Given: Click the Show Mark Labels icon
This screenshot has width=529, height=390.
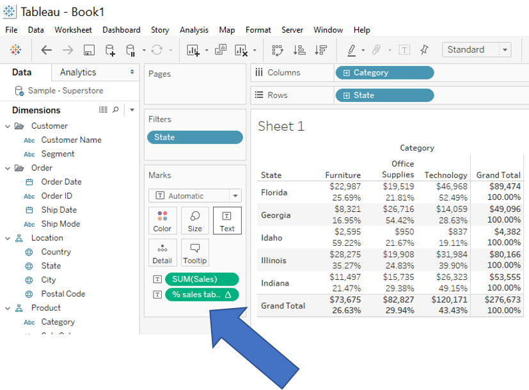Looking at the screenshot, I should [404, 50].
